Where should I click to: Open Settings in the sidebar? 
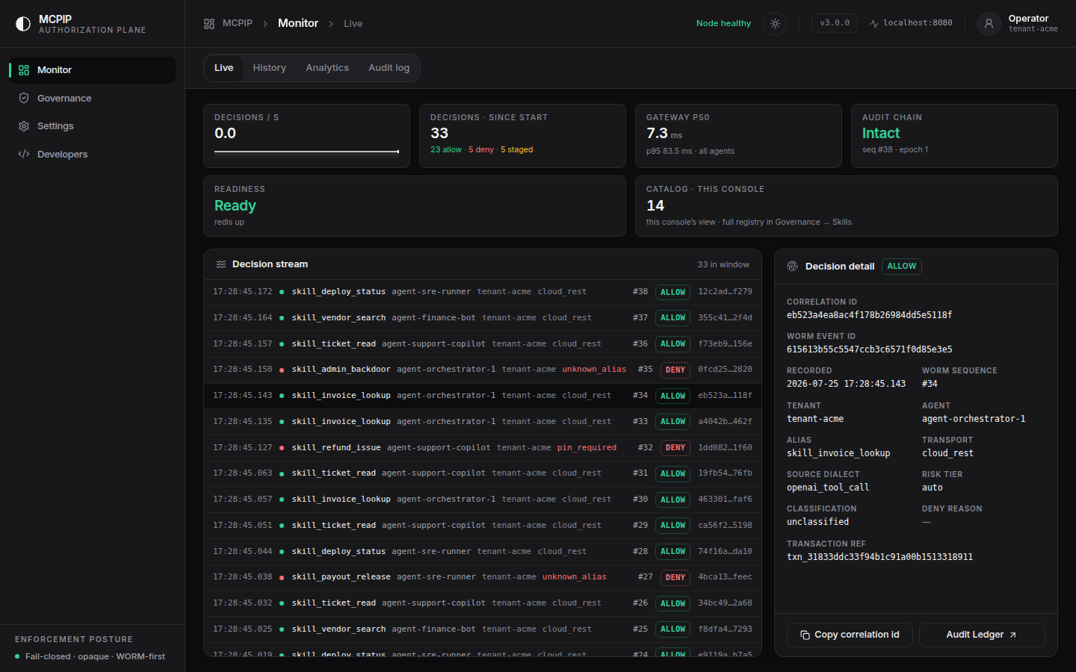pos(92,126)
